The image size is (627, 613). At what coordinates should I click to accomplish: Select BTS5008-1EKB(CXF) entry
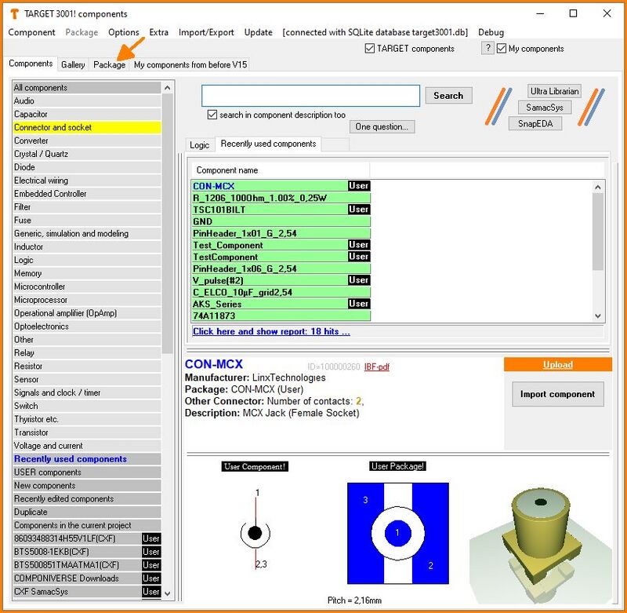(87, 552)
